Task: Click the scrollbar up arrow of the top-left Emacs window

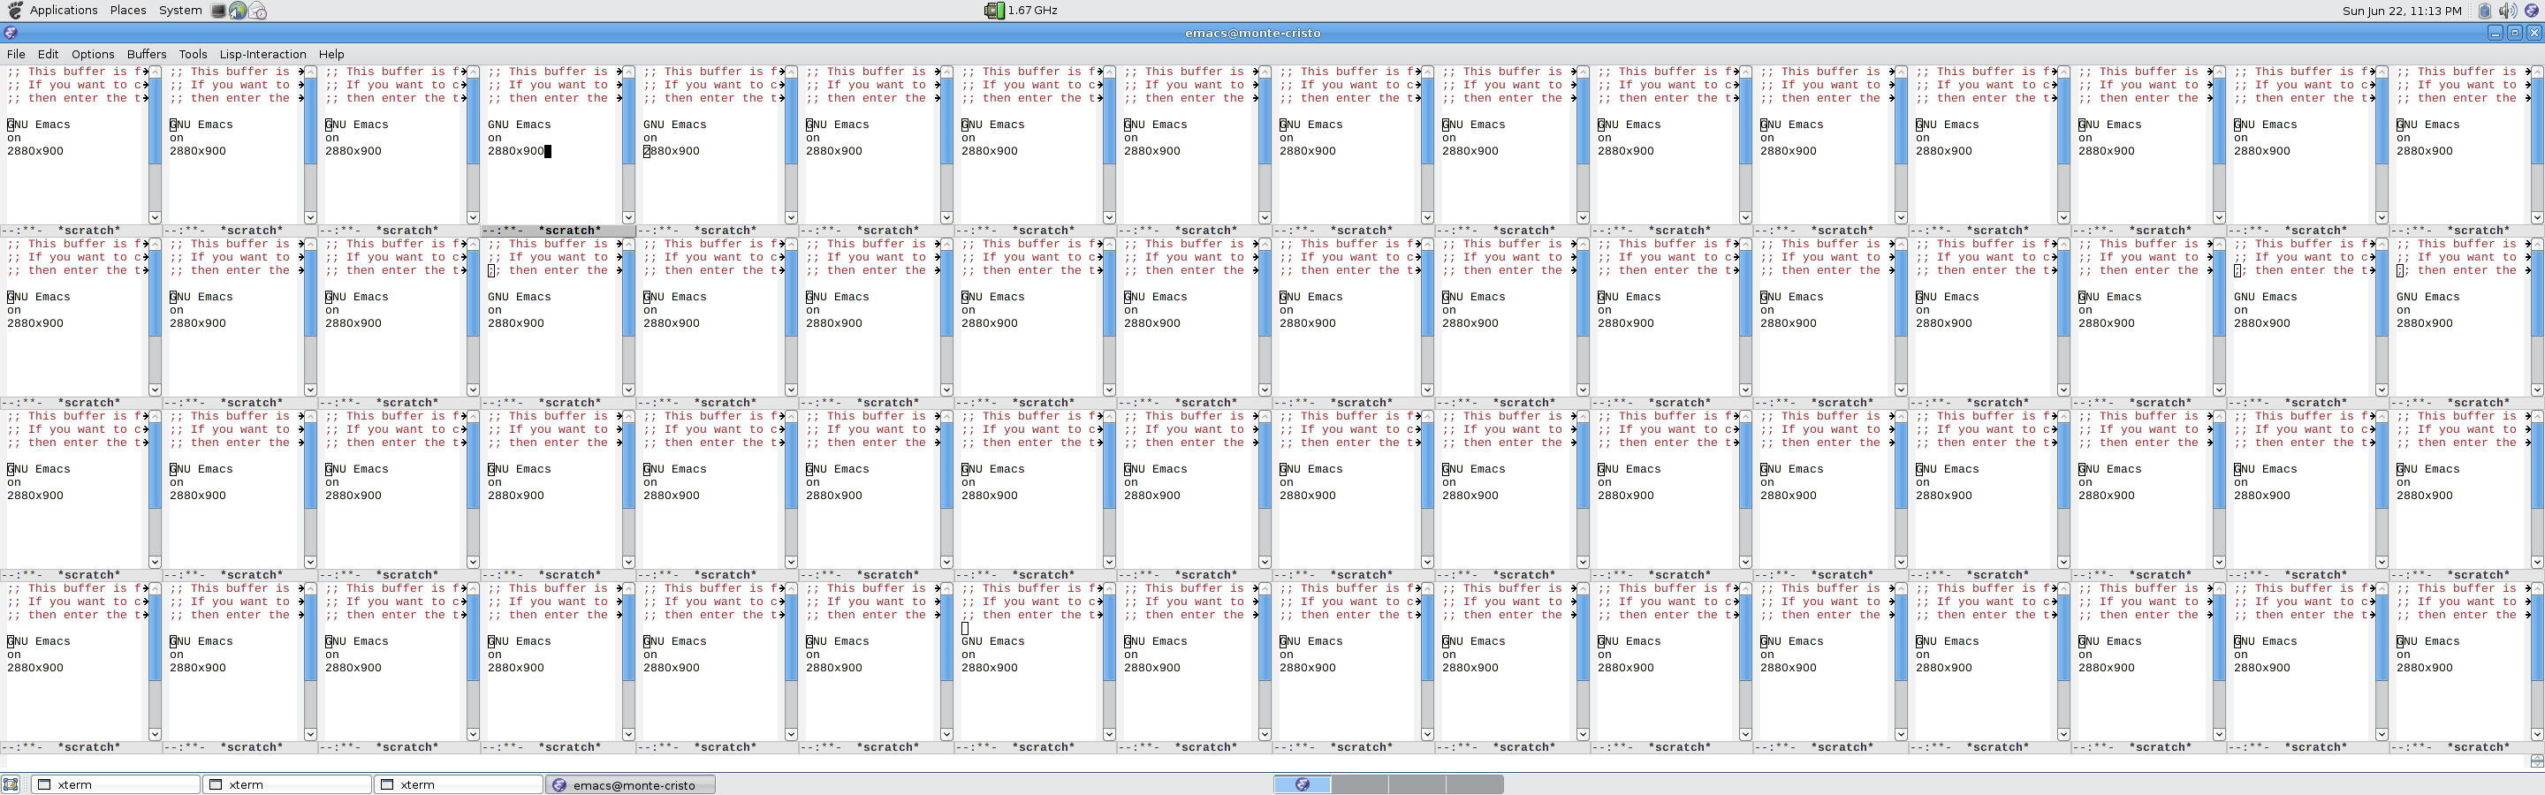Action: click(x=156, y=72)
